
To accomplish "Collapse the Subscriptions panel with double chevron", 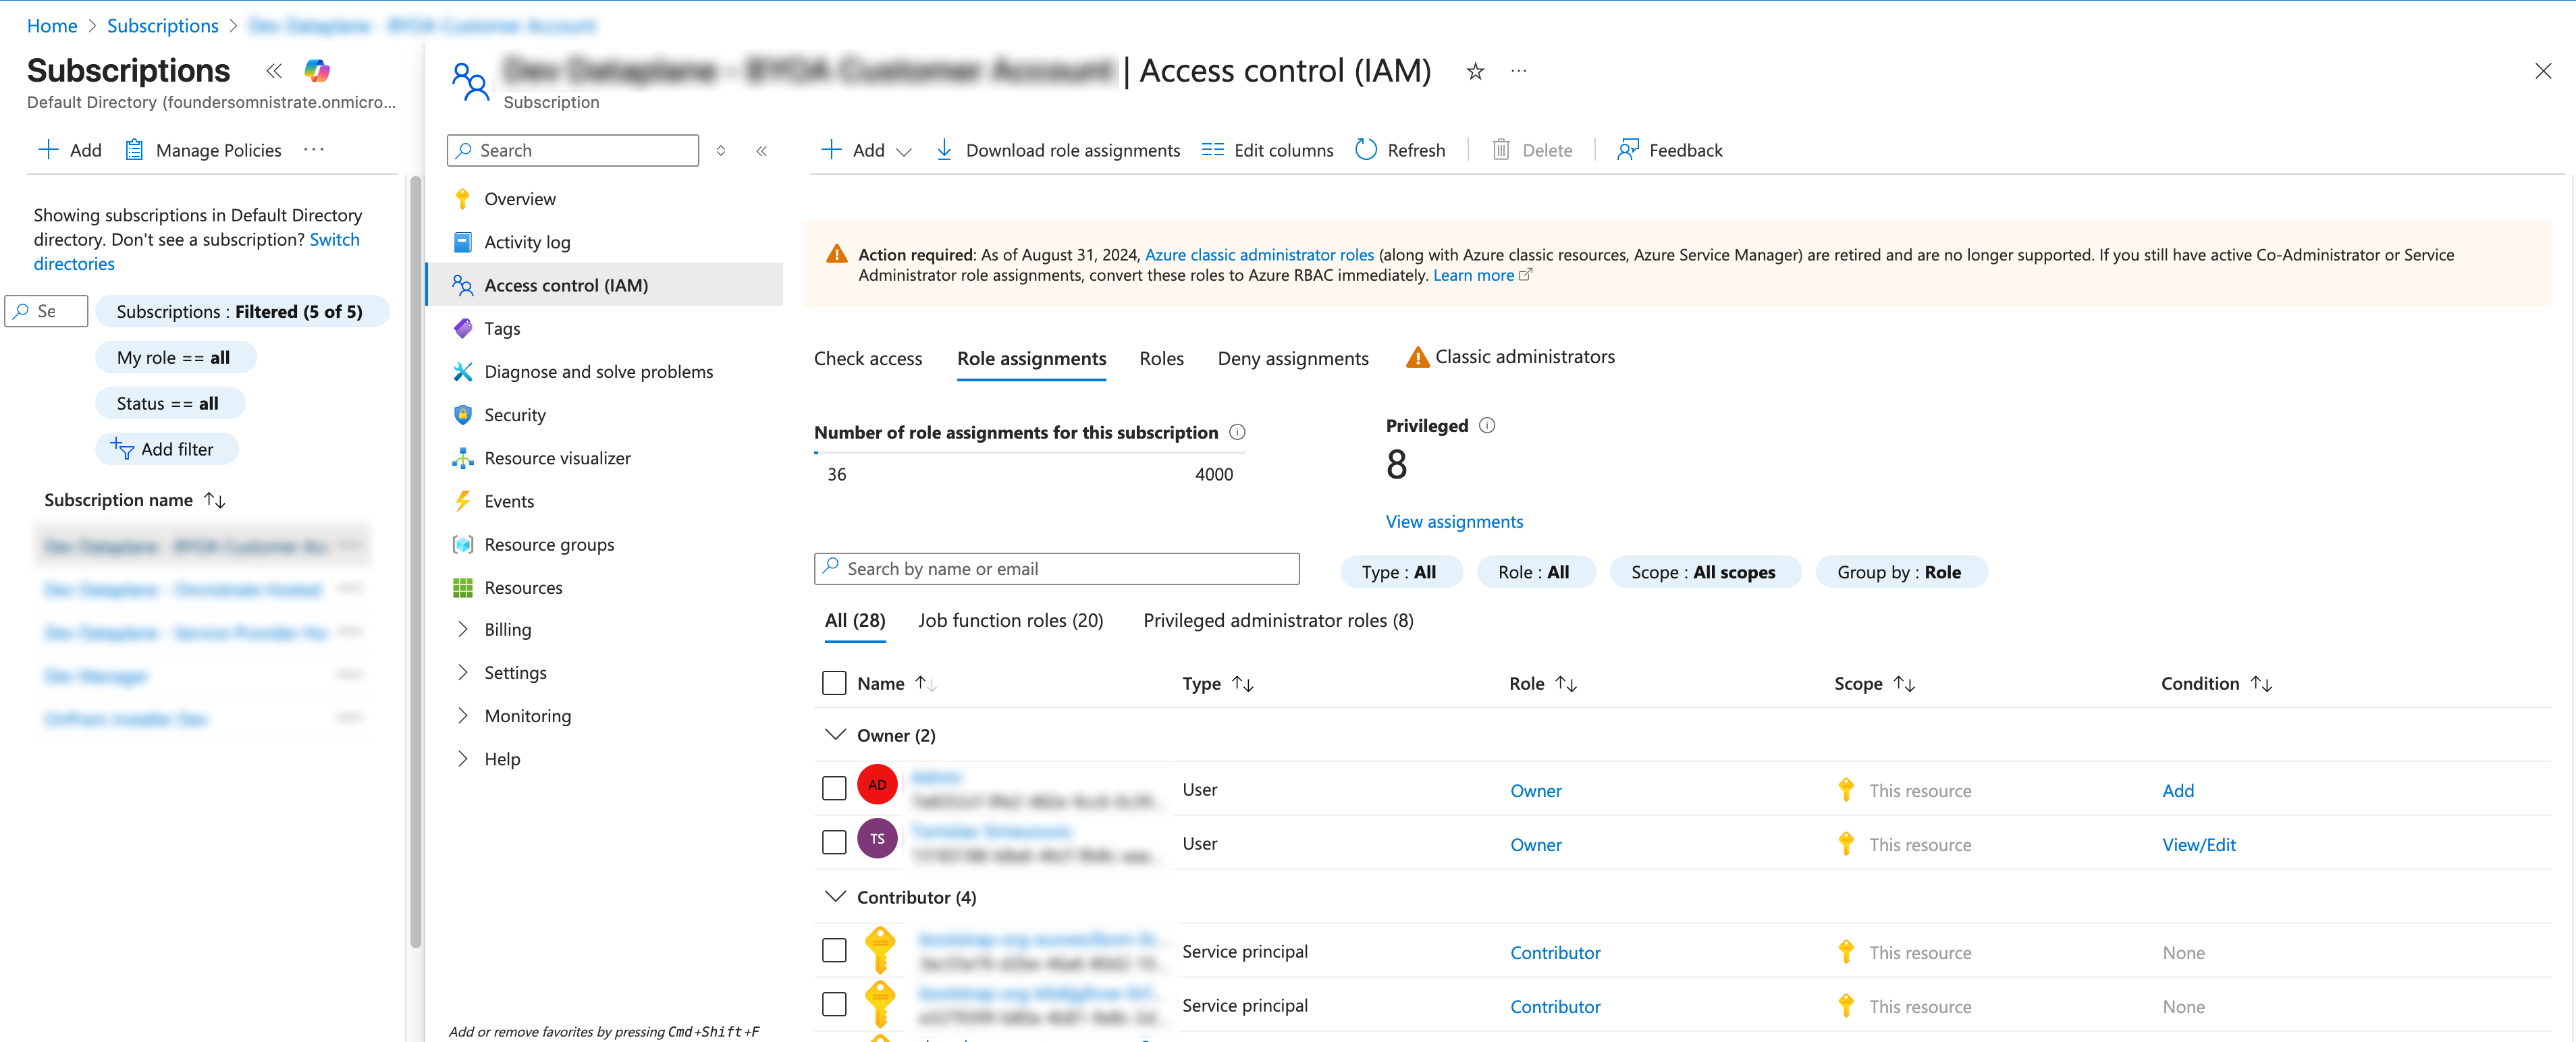I will pos(274,71).
